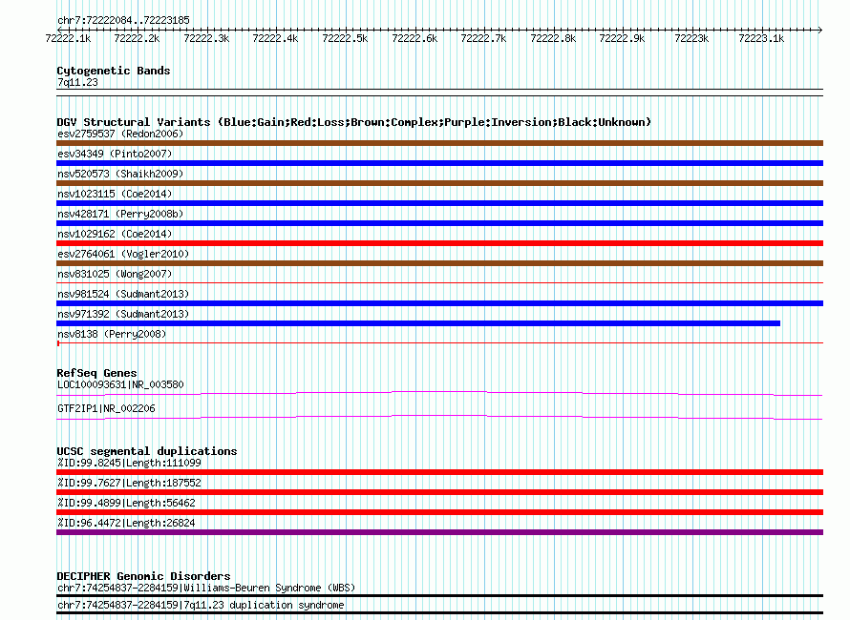Click the %ID:99.4899|Length:56462 duplication label
The height and width of the screenshot is (620, 850).
(x=126, y=503)
